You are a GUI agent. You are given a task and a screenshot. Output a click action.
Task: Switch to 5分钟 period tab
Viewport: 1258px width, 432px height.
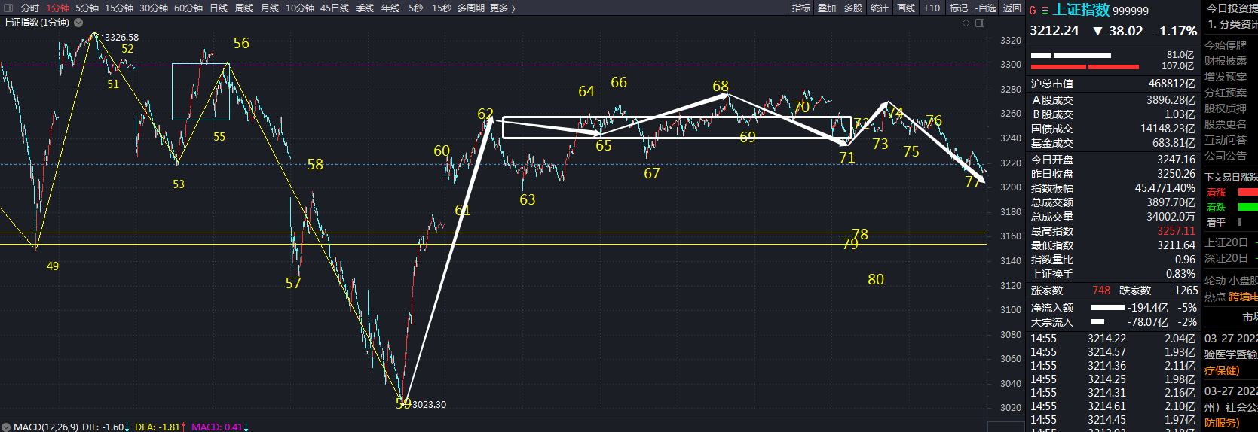click(x=87, y=8)
